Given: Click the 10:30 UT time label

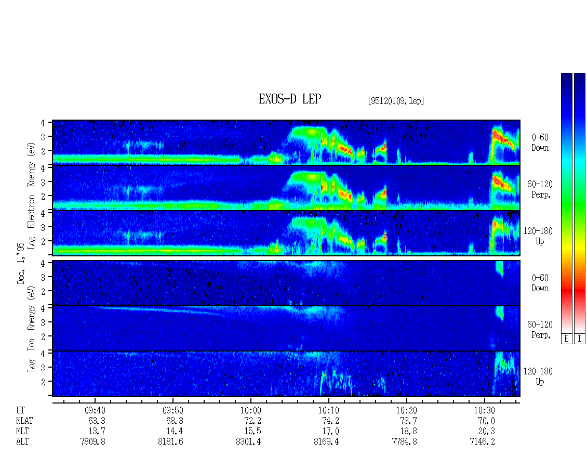Looking at the screenshot, I should click(x=484, y=410).
